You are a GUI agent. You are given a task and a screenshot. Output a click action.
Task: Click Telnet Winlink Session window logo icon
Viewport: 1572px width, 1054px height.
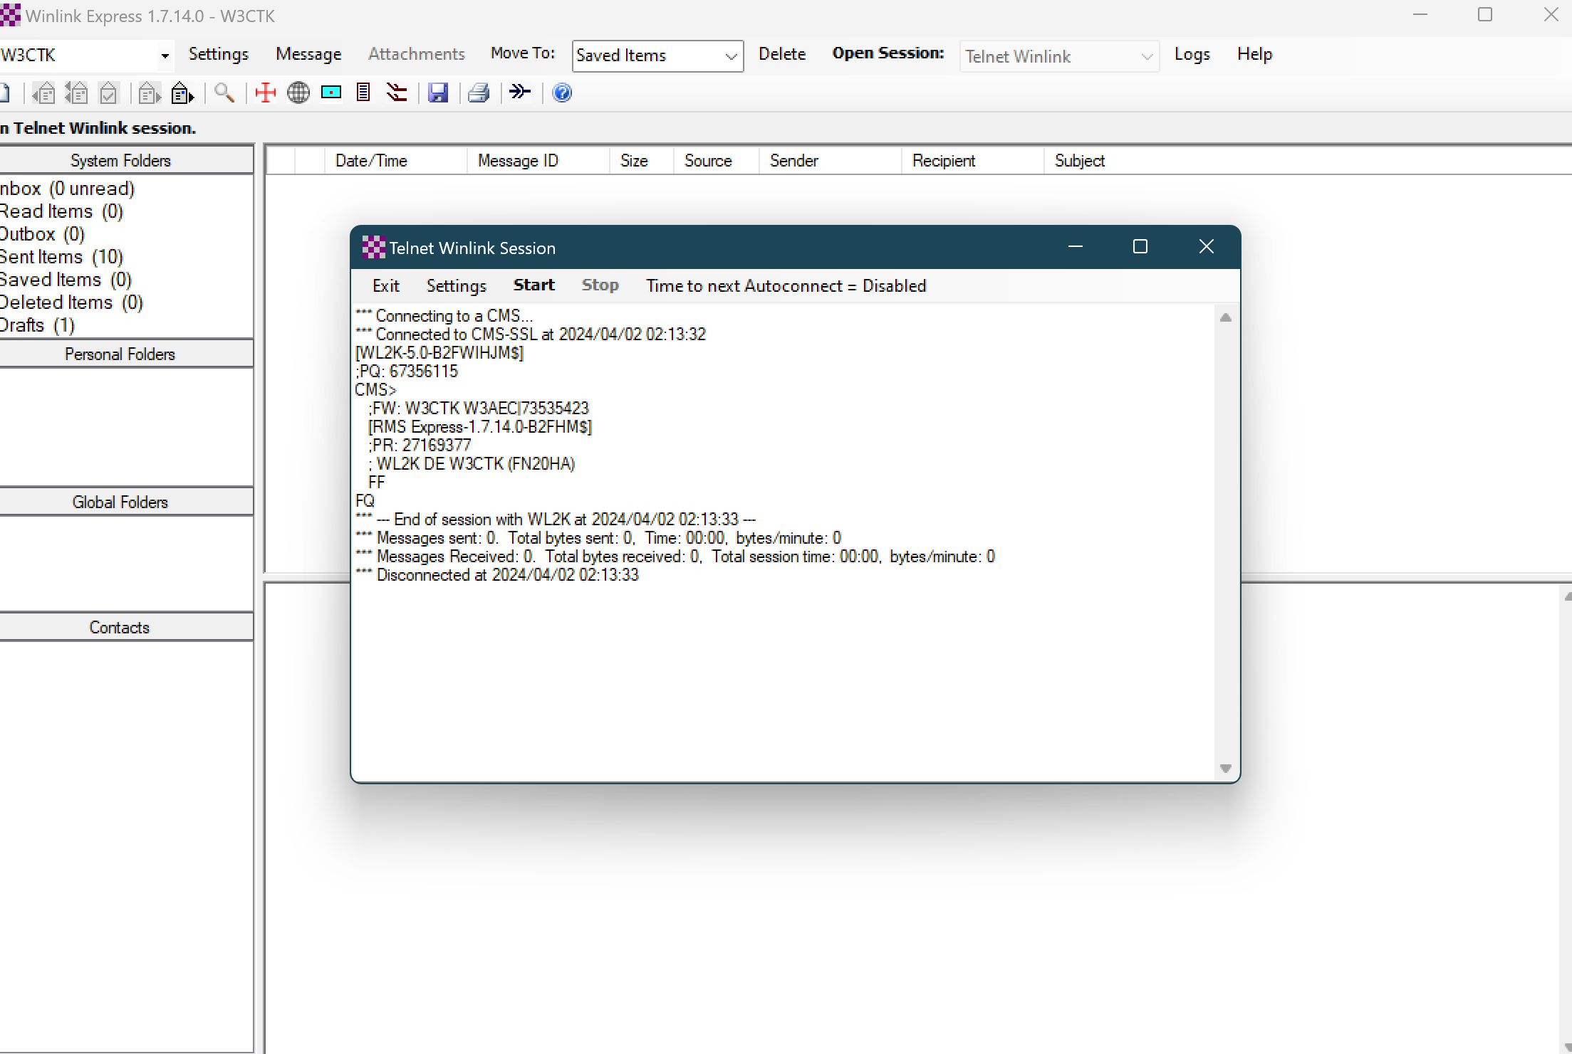coord(373,247)
